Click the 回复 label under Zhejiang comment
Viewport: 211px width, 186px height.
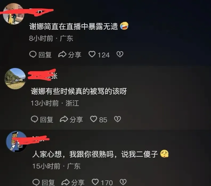pos(47,120)
